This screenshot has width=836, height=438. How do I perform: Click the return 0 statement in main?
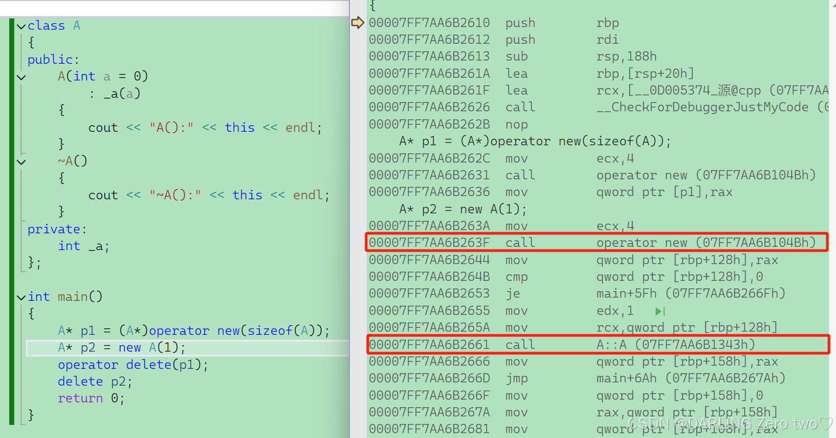(91, 399)
